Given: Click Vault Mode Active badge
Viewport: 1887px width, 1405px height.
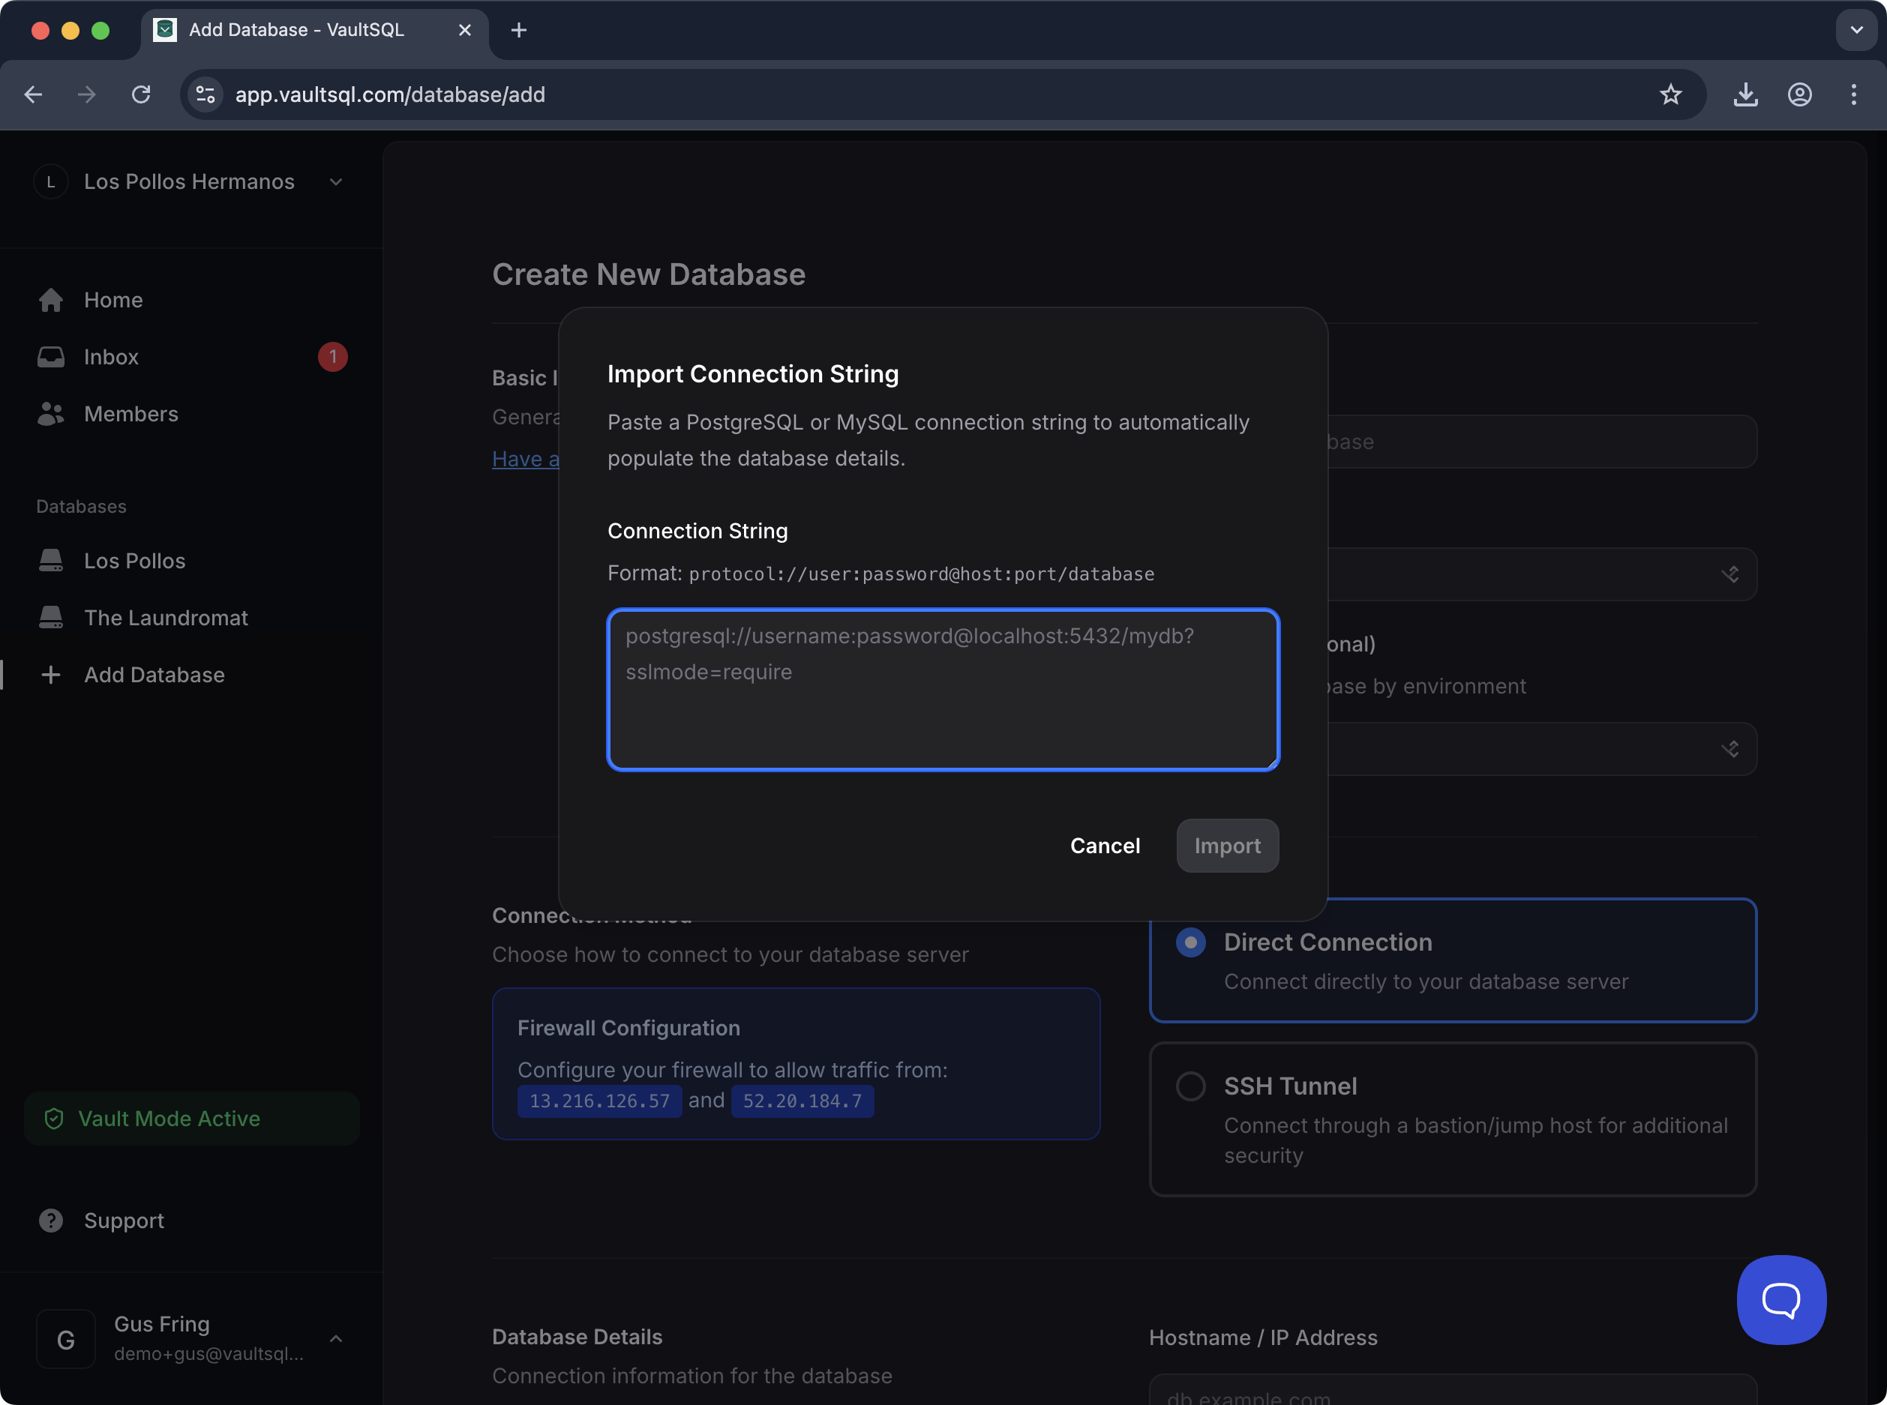Looking at the screenshot, I should tap(192, 1119).
